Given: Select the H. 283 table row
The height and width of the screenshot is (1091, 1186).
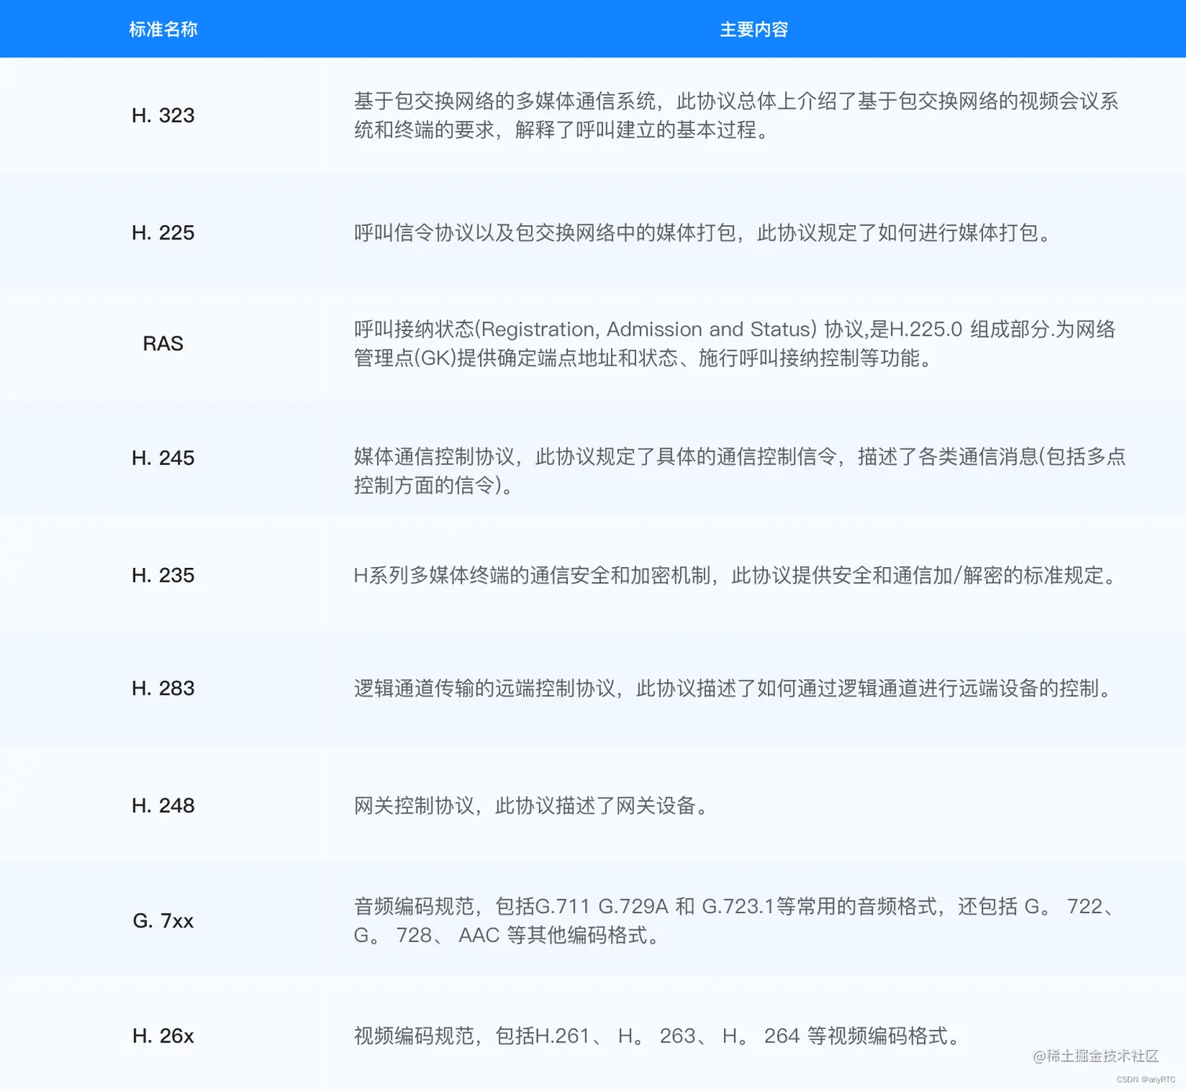Looking at the screenshot, I should click(x=593, y=689).
